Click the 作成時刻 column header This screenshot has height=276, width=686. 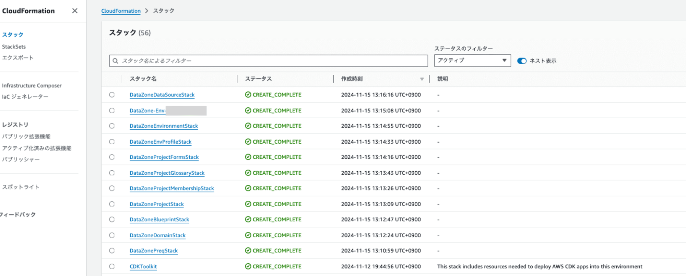[352, 79]
